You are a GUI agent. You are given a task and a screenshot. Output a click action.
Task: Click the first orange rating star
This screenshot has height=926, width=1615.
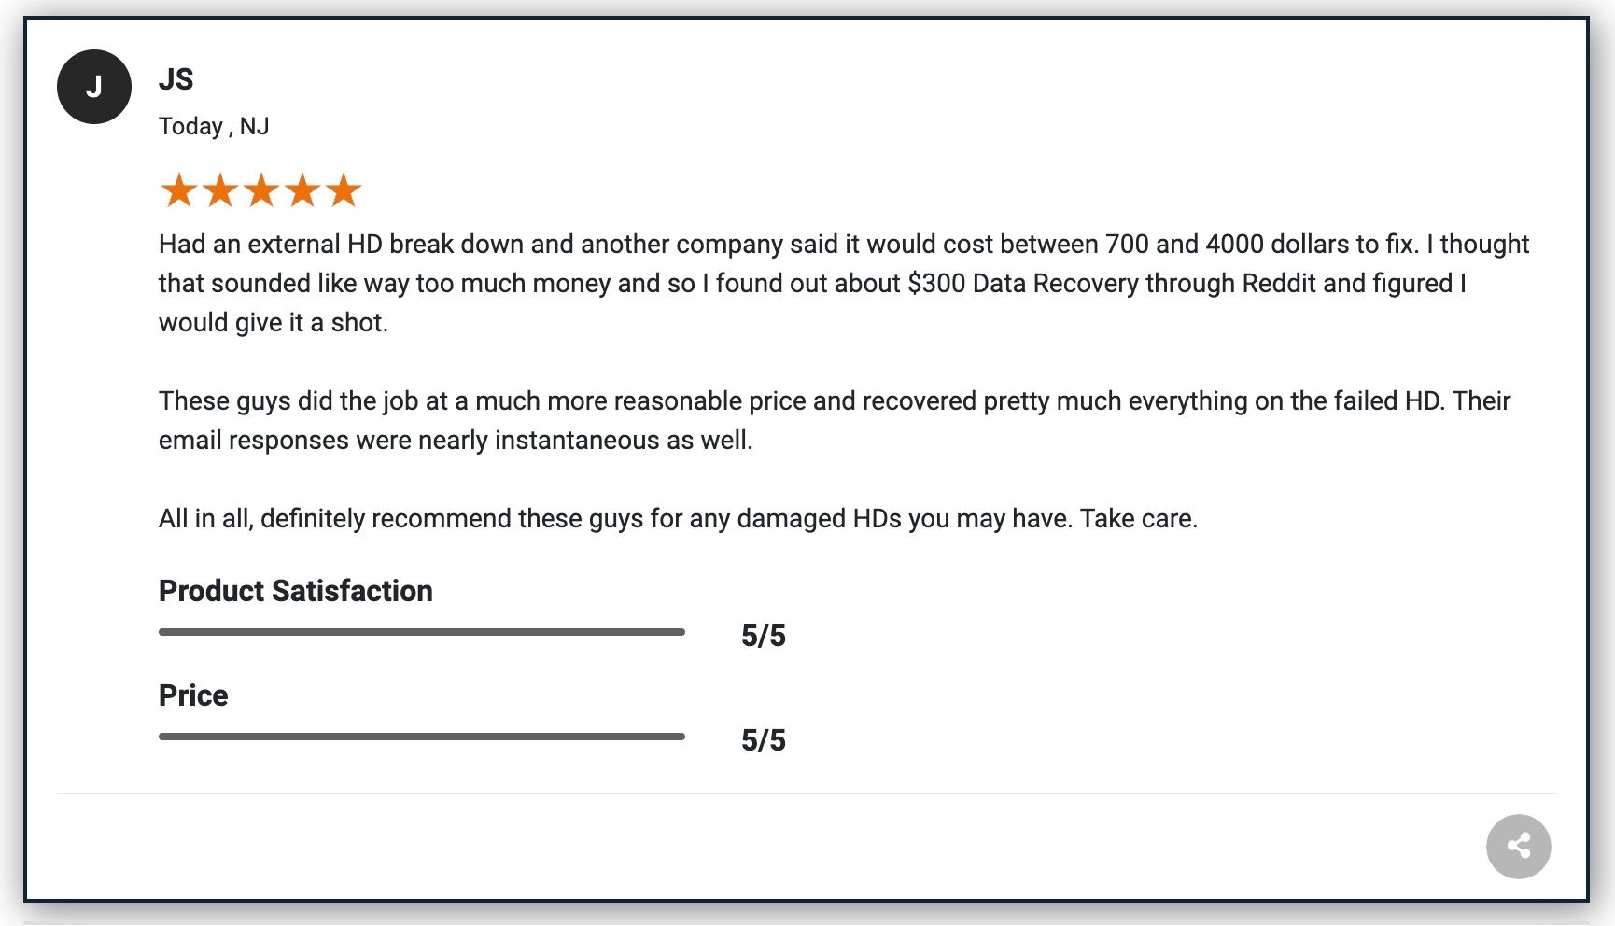coord(178,190)
